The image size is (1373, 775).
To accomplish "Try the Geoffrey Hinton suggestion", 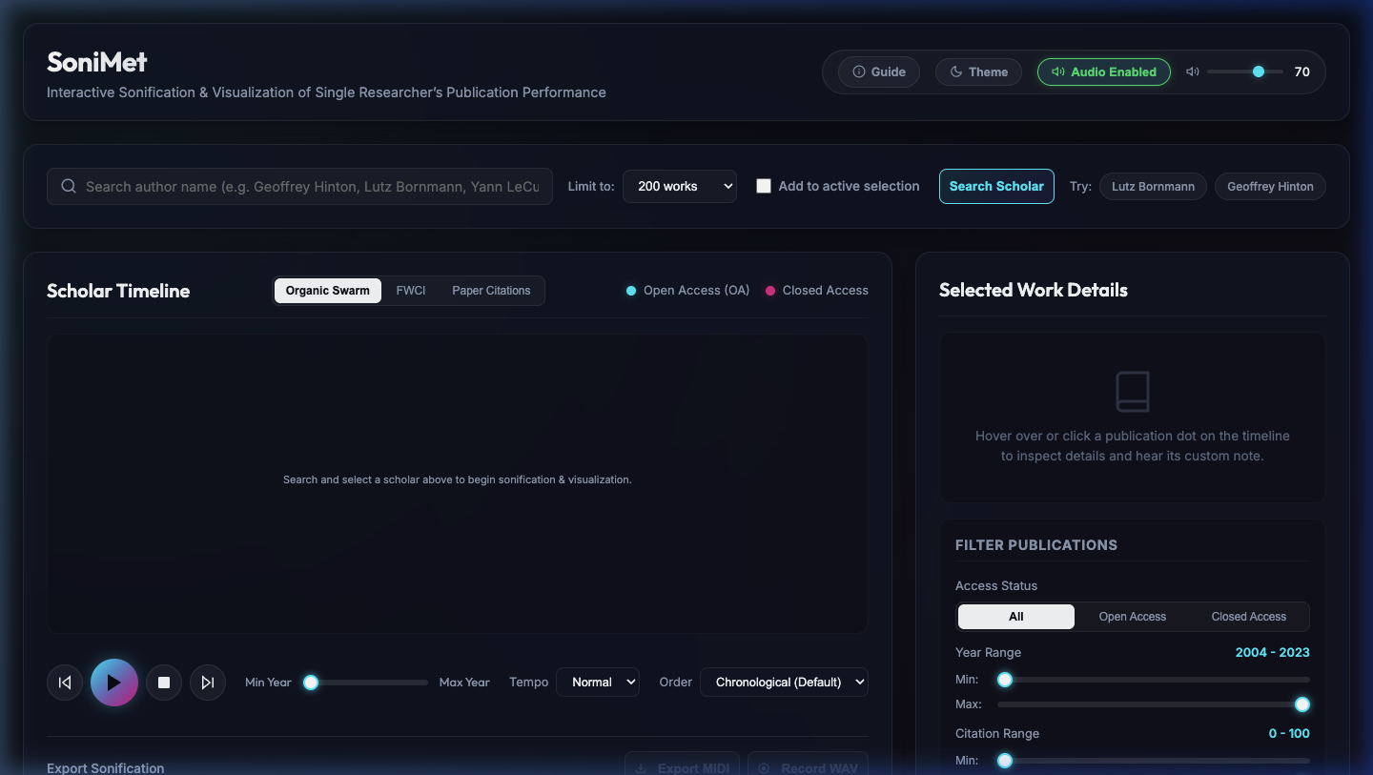I will click(1270, 186).
